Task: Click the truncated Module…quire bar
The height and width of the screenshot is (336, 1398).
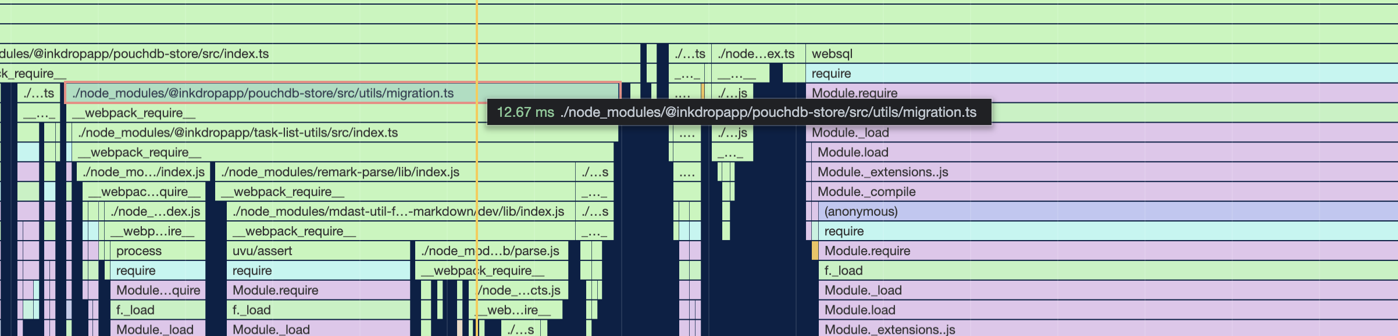Action: [x=158, y=291]
